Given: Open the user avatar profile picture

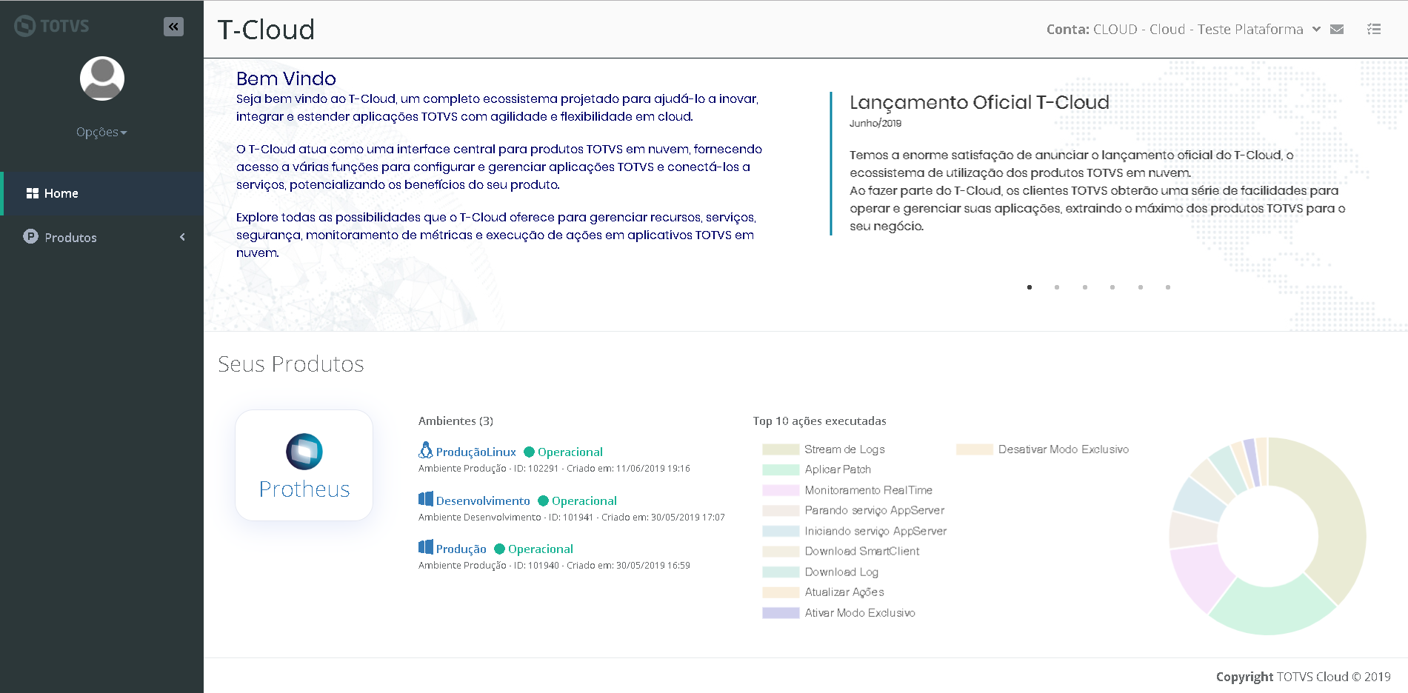Looking at the screenshot, I should 102,78.
